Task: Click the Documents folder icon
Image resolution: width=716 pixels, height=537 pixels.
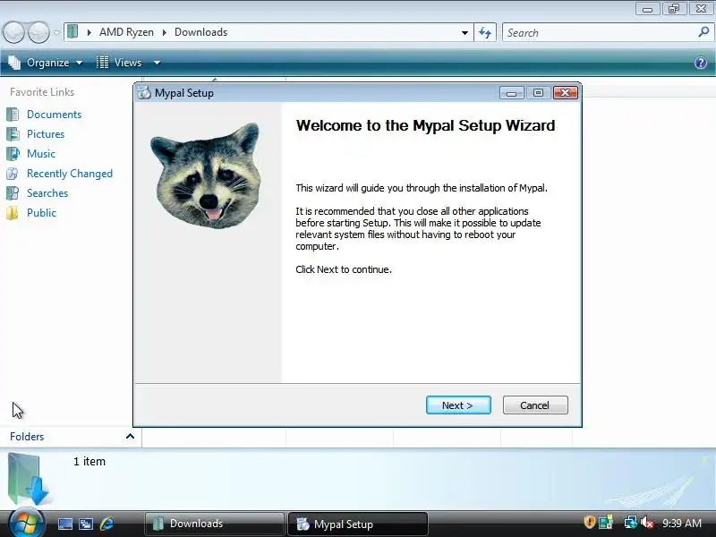Action: click(13, 115)
